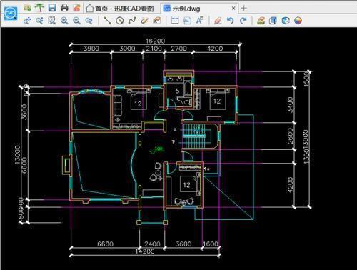Click the 1600 dimension label at bottom
The width and height of the screenshot is (357, 270).
[x=211, y=244]
